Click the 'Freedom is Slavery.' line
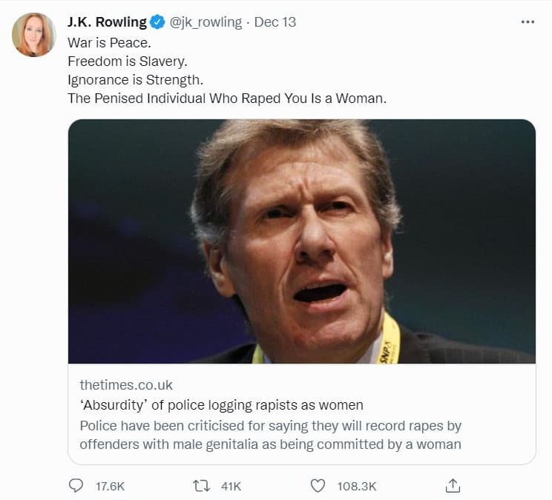The height and width of the screenshot is (500, 552). click(x=128, y=61)
